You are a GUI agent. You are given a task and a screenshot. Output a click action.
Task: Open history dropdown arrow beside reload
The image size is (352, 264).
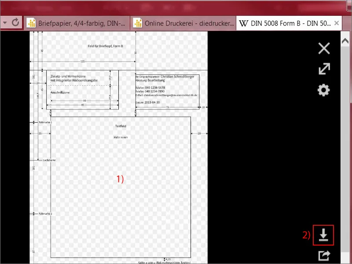click(5, 22)
